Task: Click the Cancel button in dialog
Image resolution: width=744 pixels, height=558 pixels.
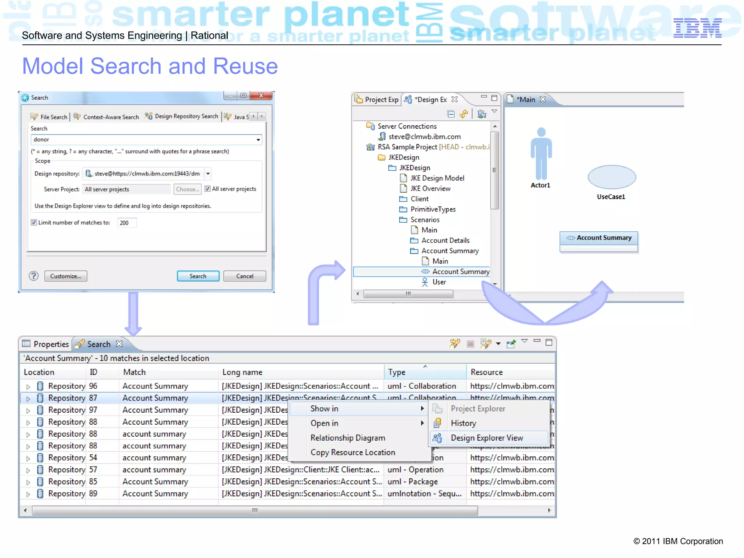Action: point(244,276)
